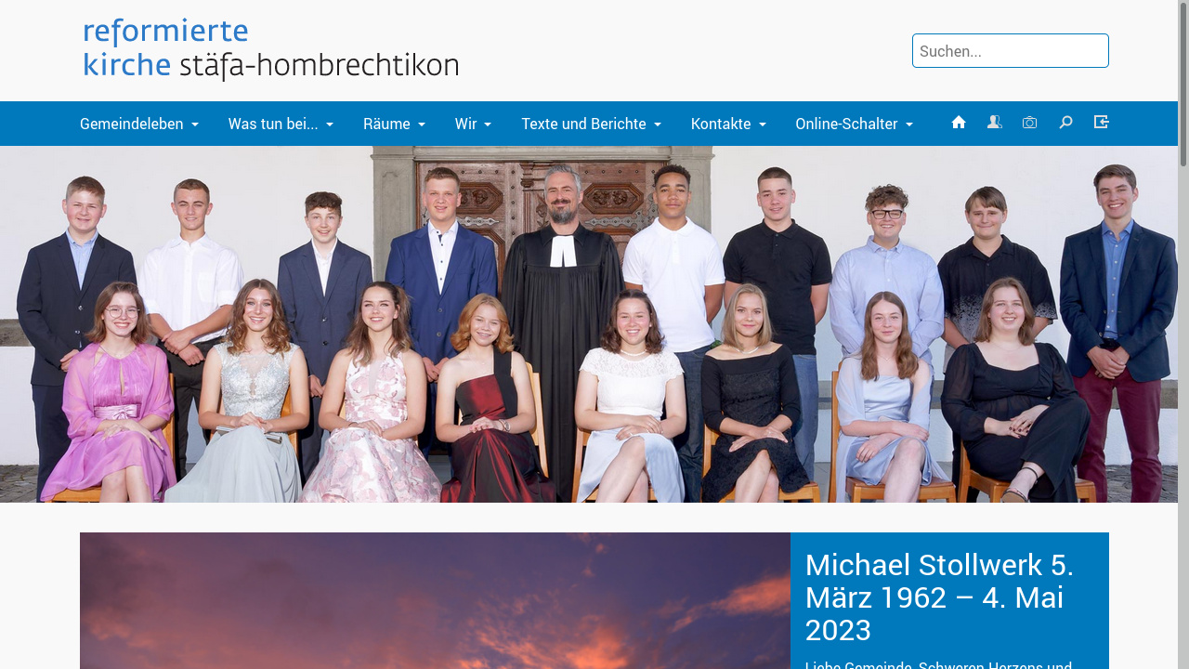Expand the Online-Schalter dropdown

coord(855,124)
